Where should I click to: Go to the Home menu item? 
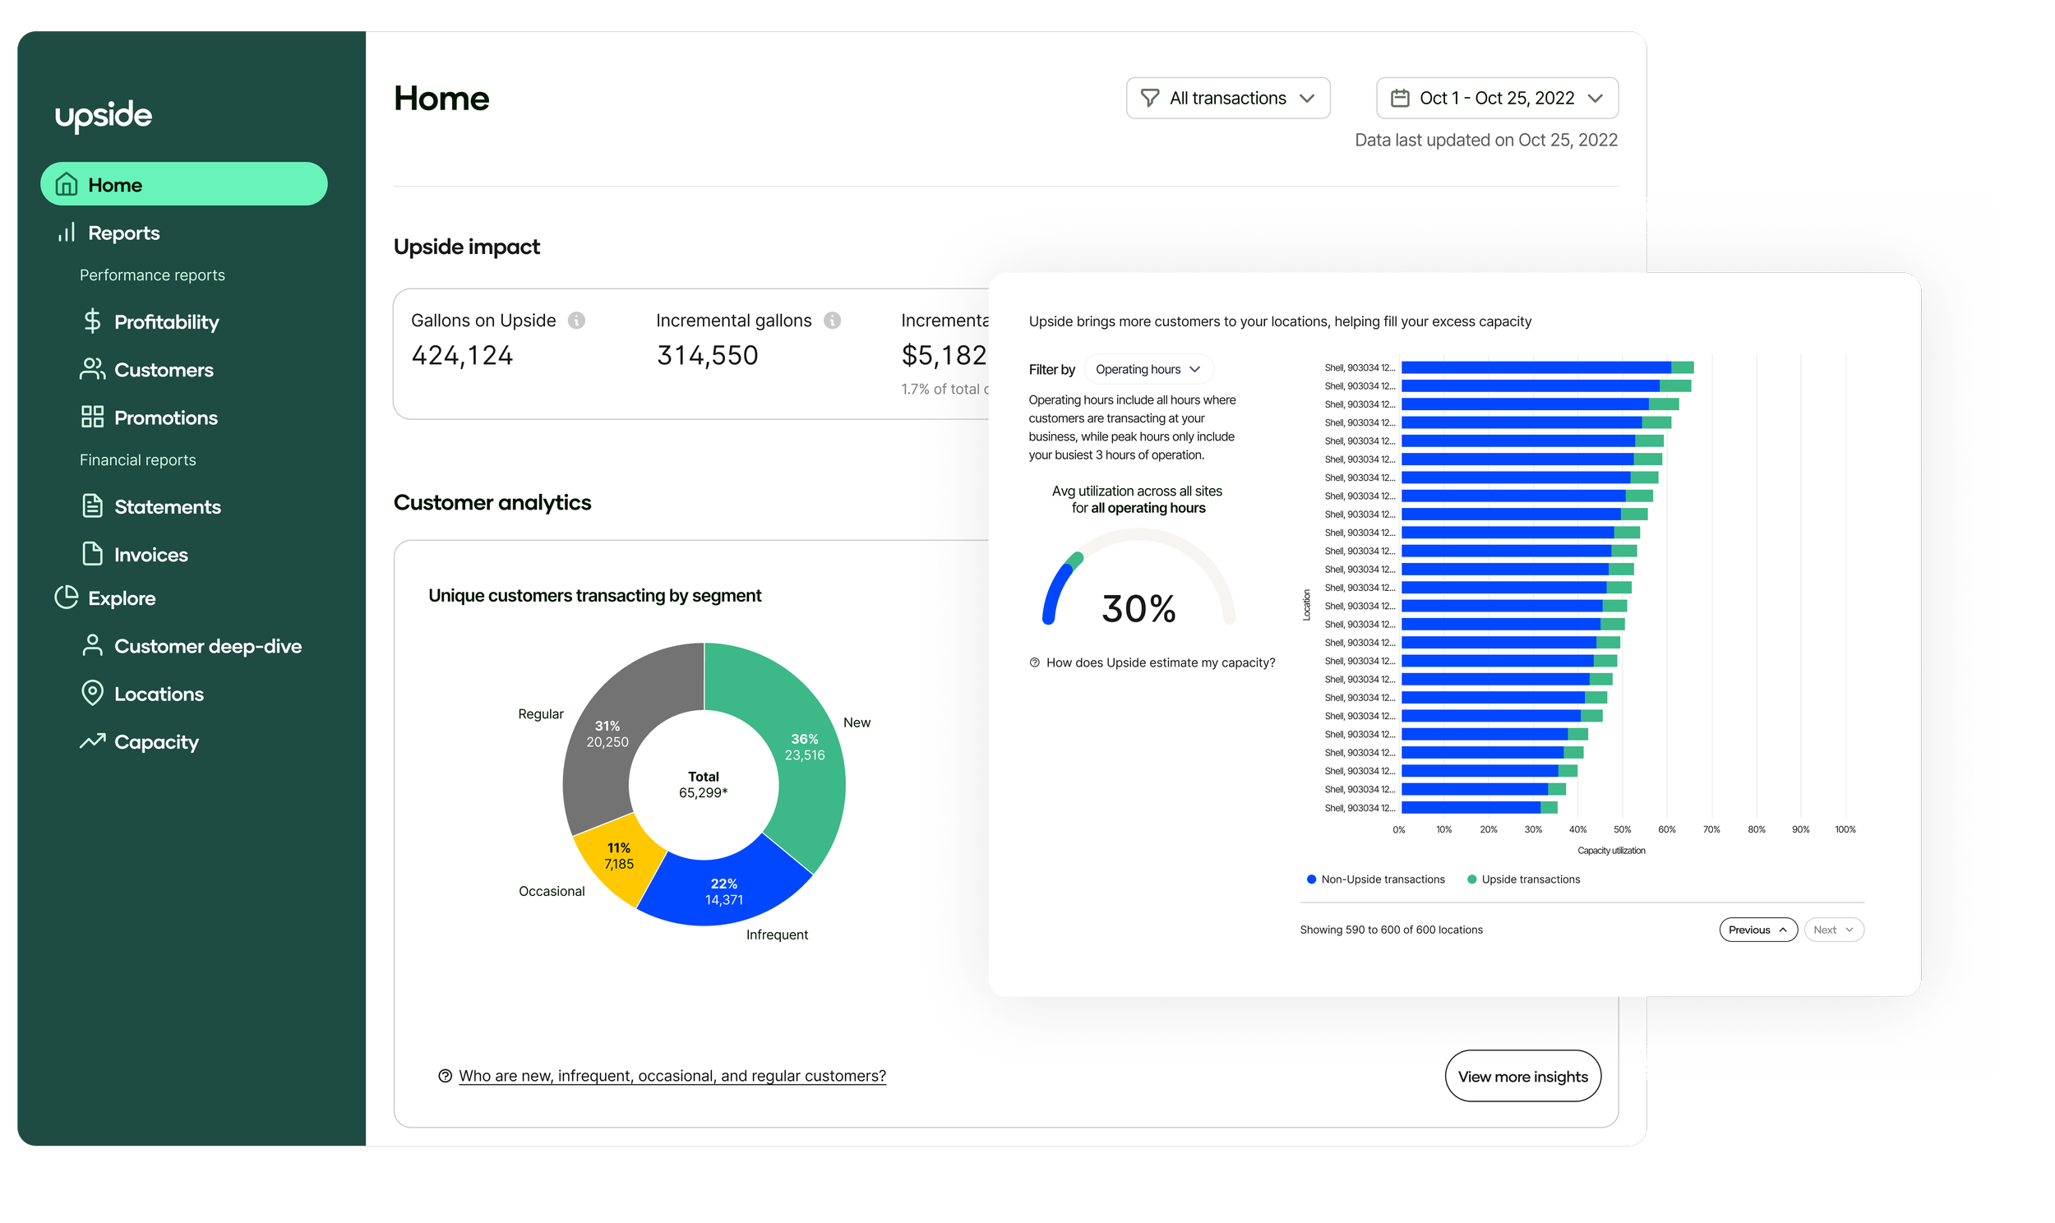click(x=184, y=185)
